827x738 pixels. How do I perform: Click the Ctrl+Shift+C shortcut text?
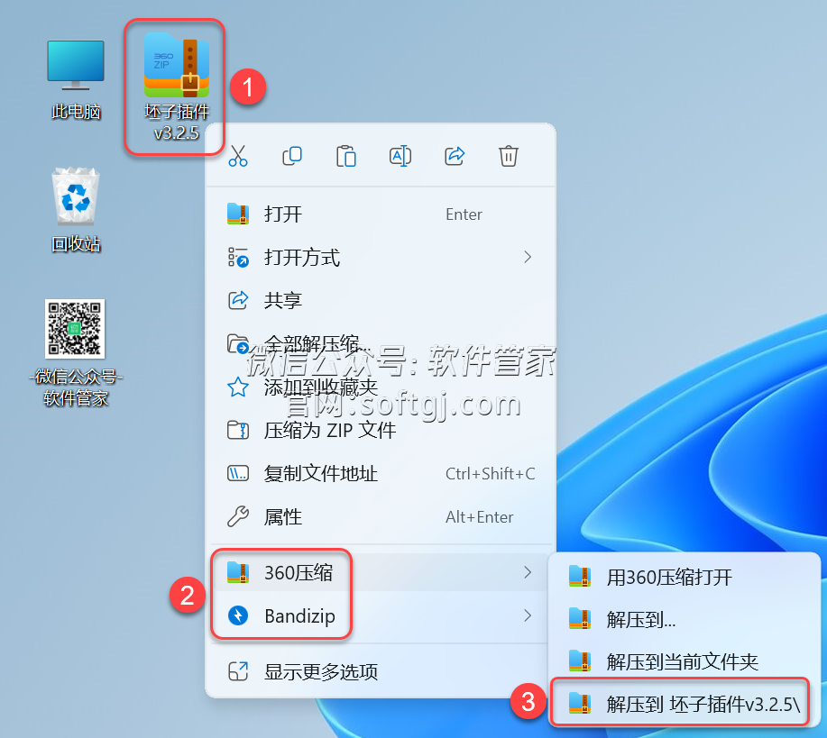tap(491, 474)
